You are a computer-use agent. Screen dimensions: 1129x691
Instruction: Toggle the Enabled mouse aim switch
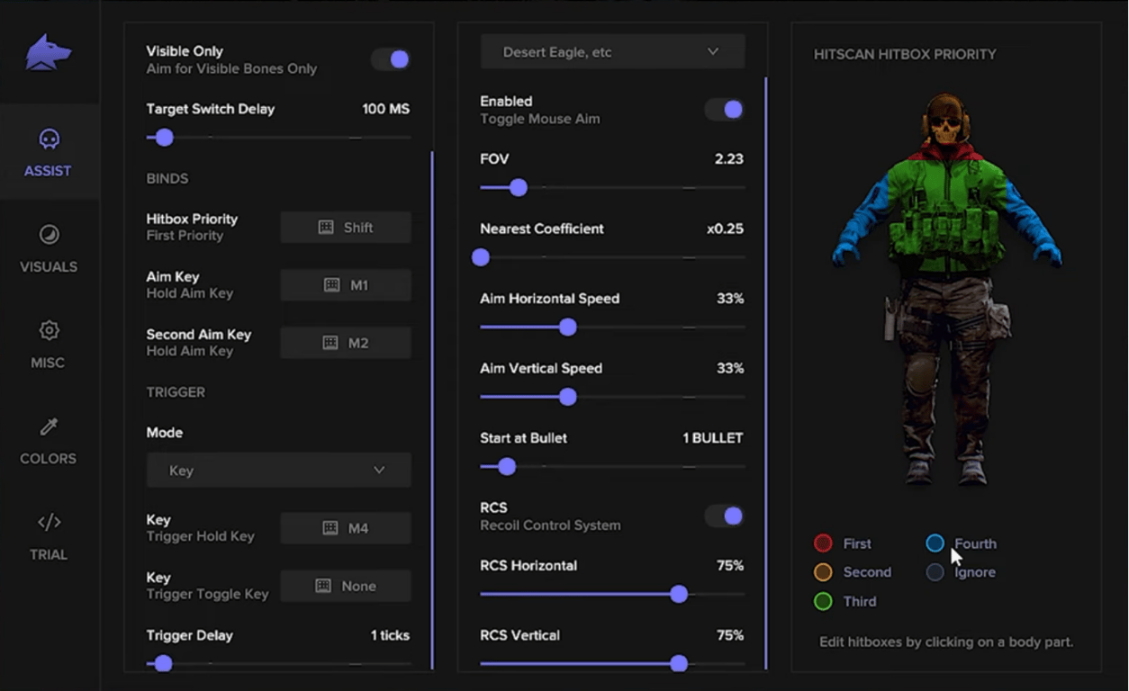coord(724,110)
